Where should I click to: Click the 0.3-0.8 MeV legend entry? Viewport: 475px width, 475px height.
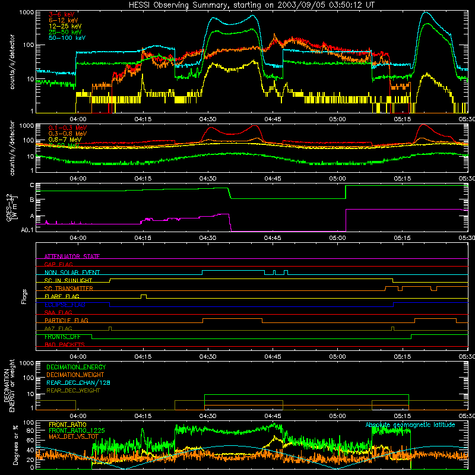[68, 134]
